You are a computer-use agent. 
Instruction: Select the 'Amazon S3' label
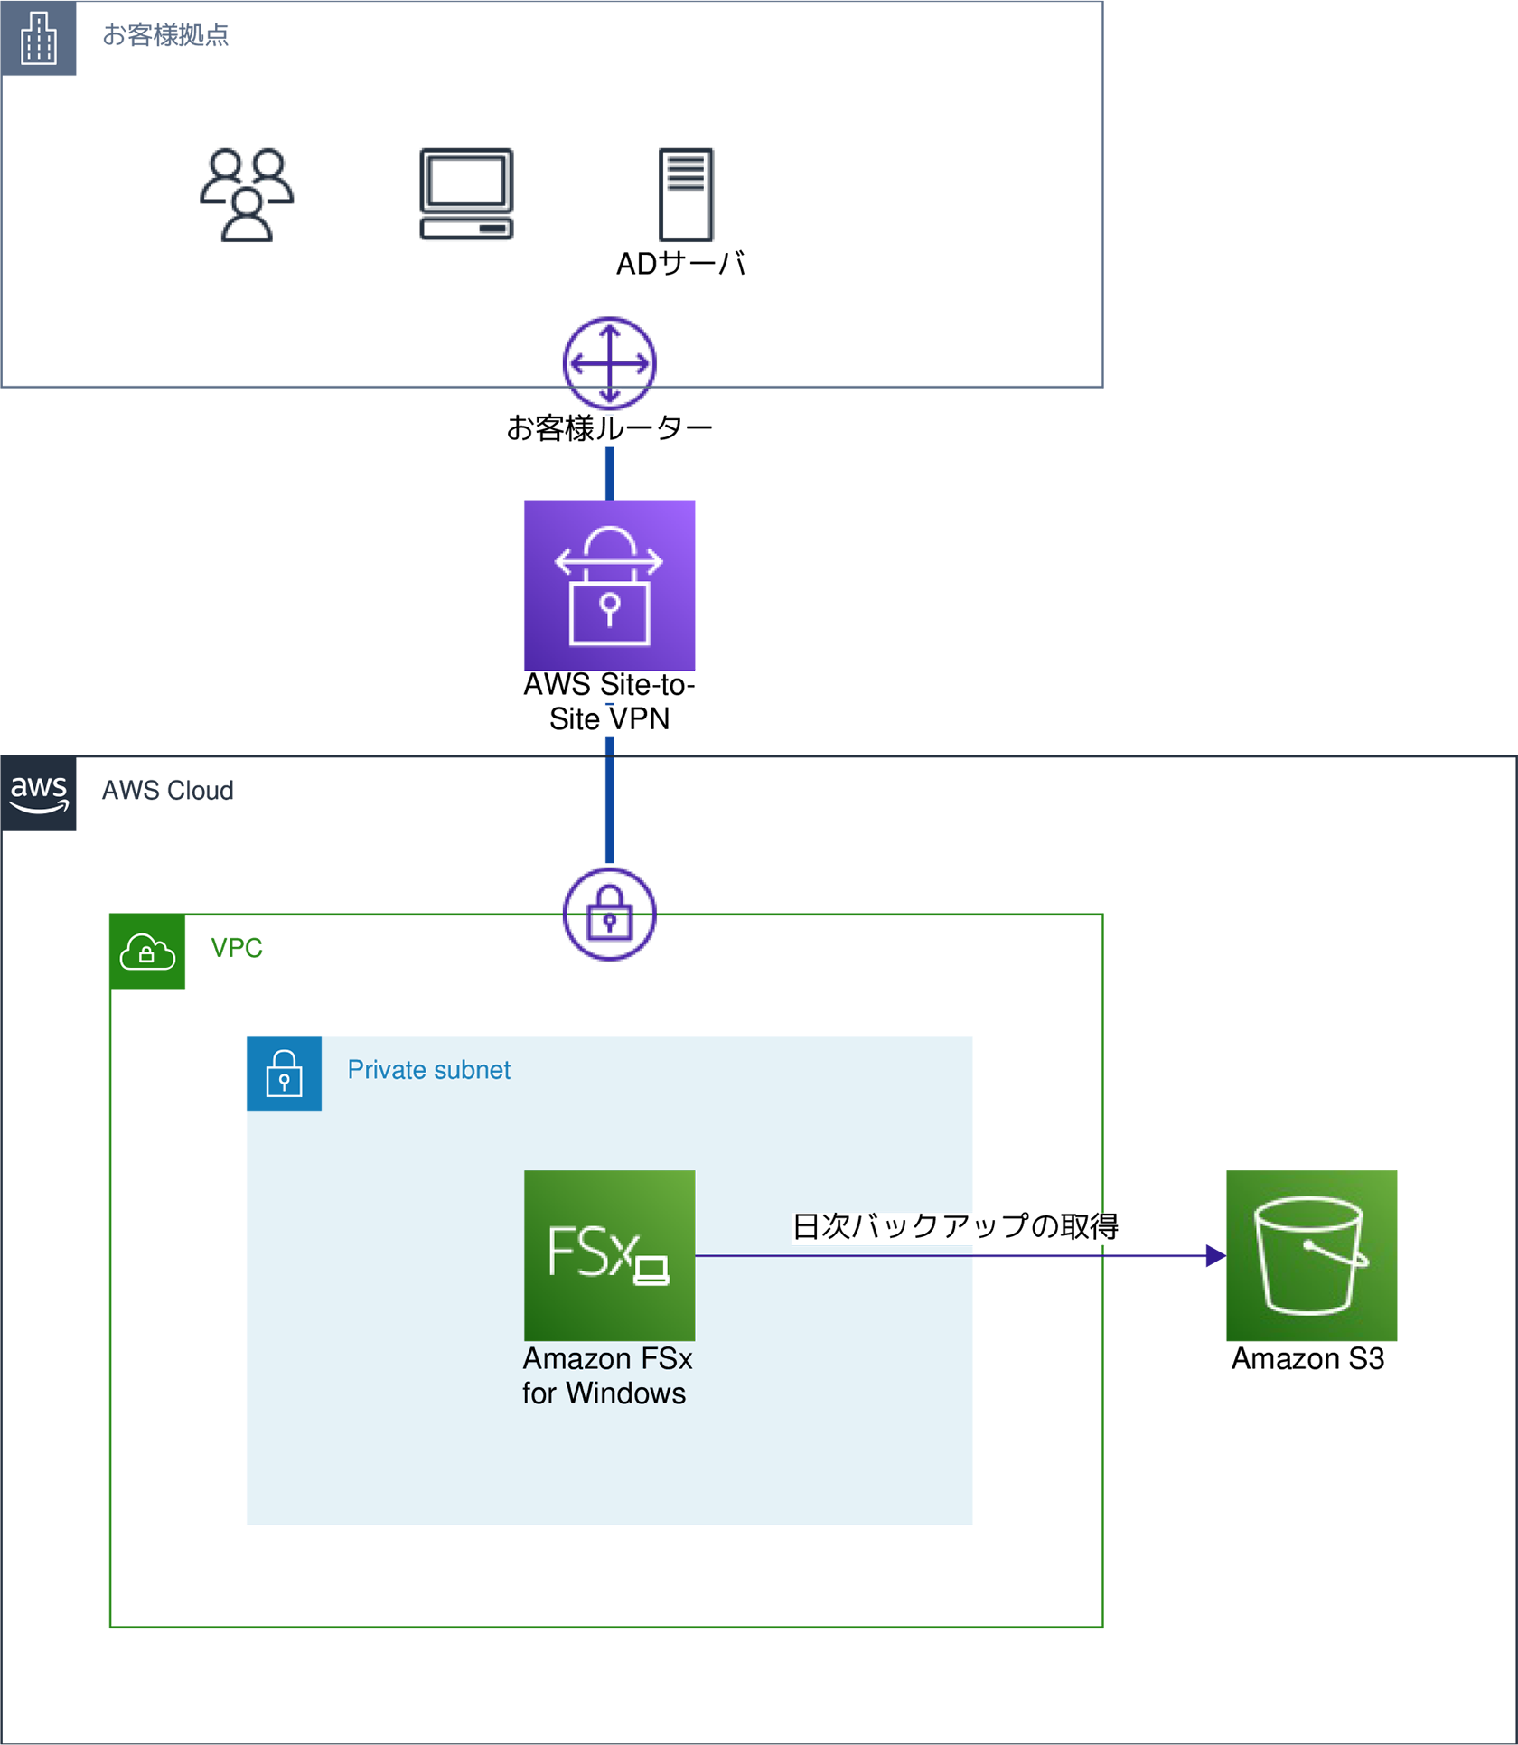[1308, 1359]
